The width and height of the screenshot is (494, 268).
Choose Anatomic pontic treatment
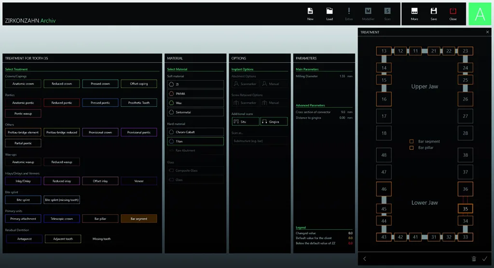23,103
